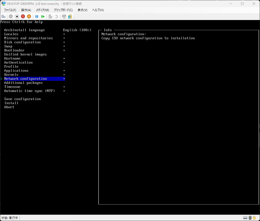260x221 pixels.
Task: Select the Archinstall language row
Action: tap(24, 30)
